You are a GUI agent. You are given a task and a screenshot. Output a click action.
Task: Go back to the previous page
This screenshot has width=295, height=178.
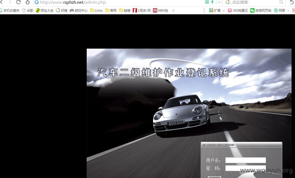click(x=2, y=2)
